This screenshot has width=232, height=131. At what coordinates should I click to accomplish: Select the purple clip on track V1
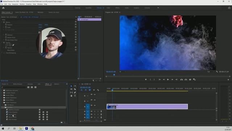(147, 107)
